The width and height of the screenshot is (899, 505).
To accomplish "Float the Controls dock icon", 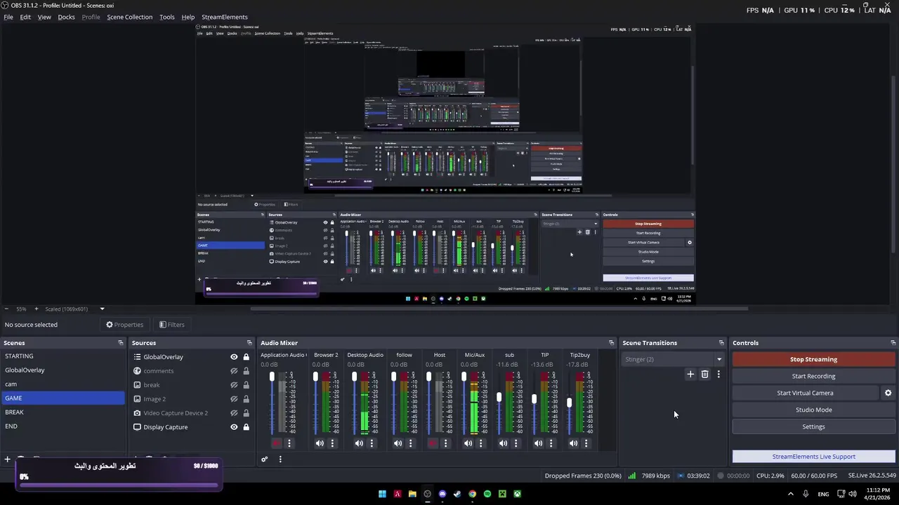I will [893, 343].
